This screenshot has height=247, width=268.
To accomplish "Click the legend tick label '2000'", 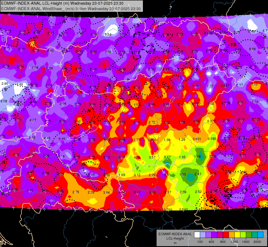I will coord(257,242).
